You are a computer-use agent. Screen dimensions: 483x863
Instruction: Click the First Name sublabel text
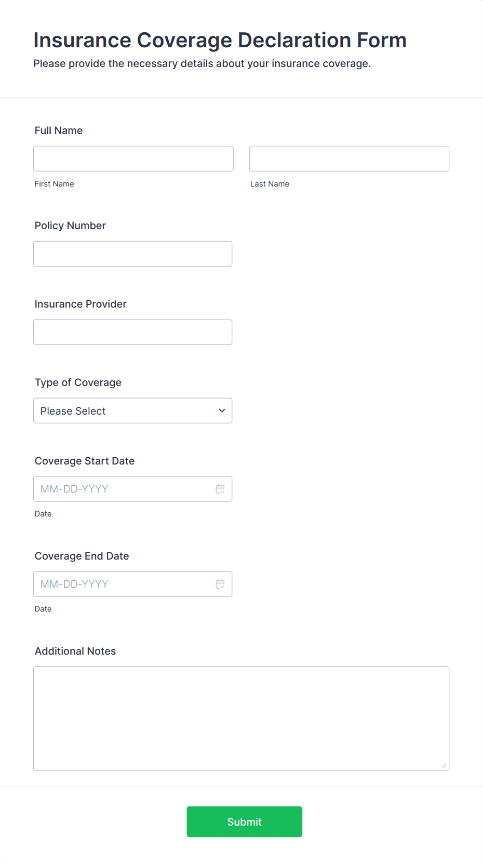click(54, 183)
